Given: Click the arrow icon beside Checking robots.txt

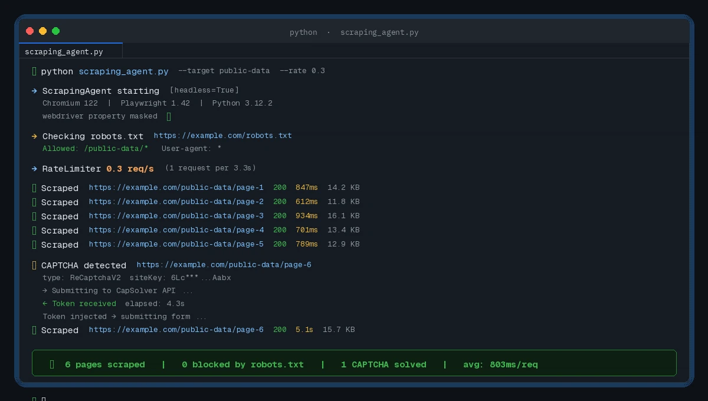Looking at the screenshot, I should pos(34,136).
